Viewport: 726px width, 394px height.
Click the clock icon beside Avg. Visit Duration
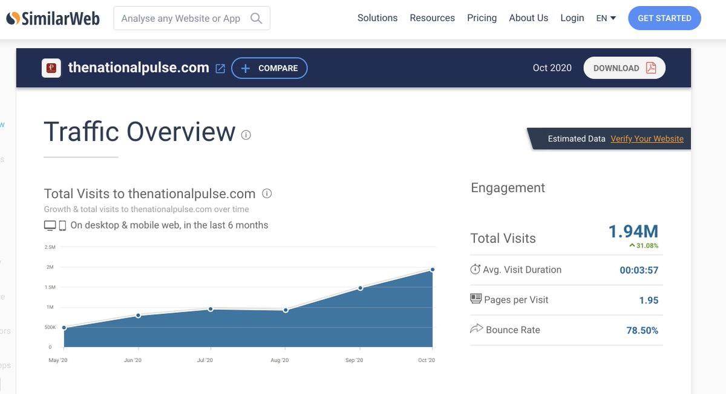pos(475,270)
